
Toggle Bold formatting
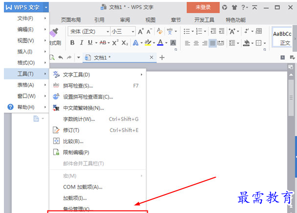[72, 43]
